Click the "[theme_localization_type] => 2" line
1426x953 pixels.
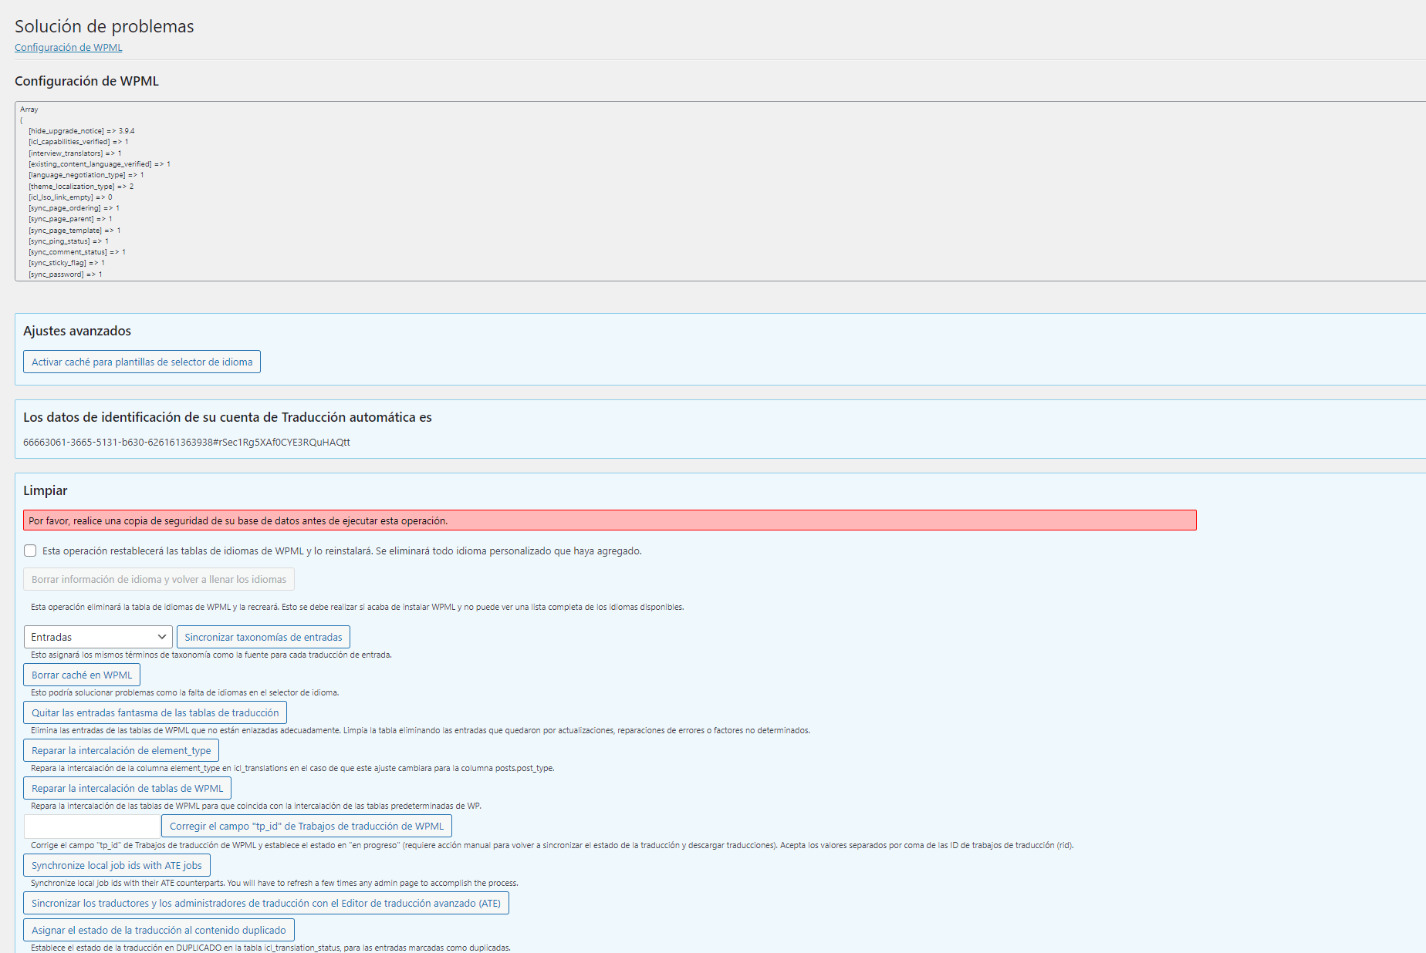pos(81,187)
